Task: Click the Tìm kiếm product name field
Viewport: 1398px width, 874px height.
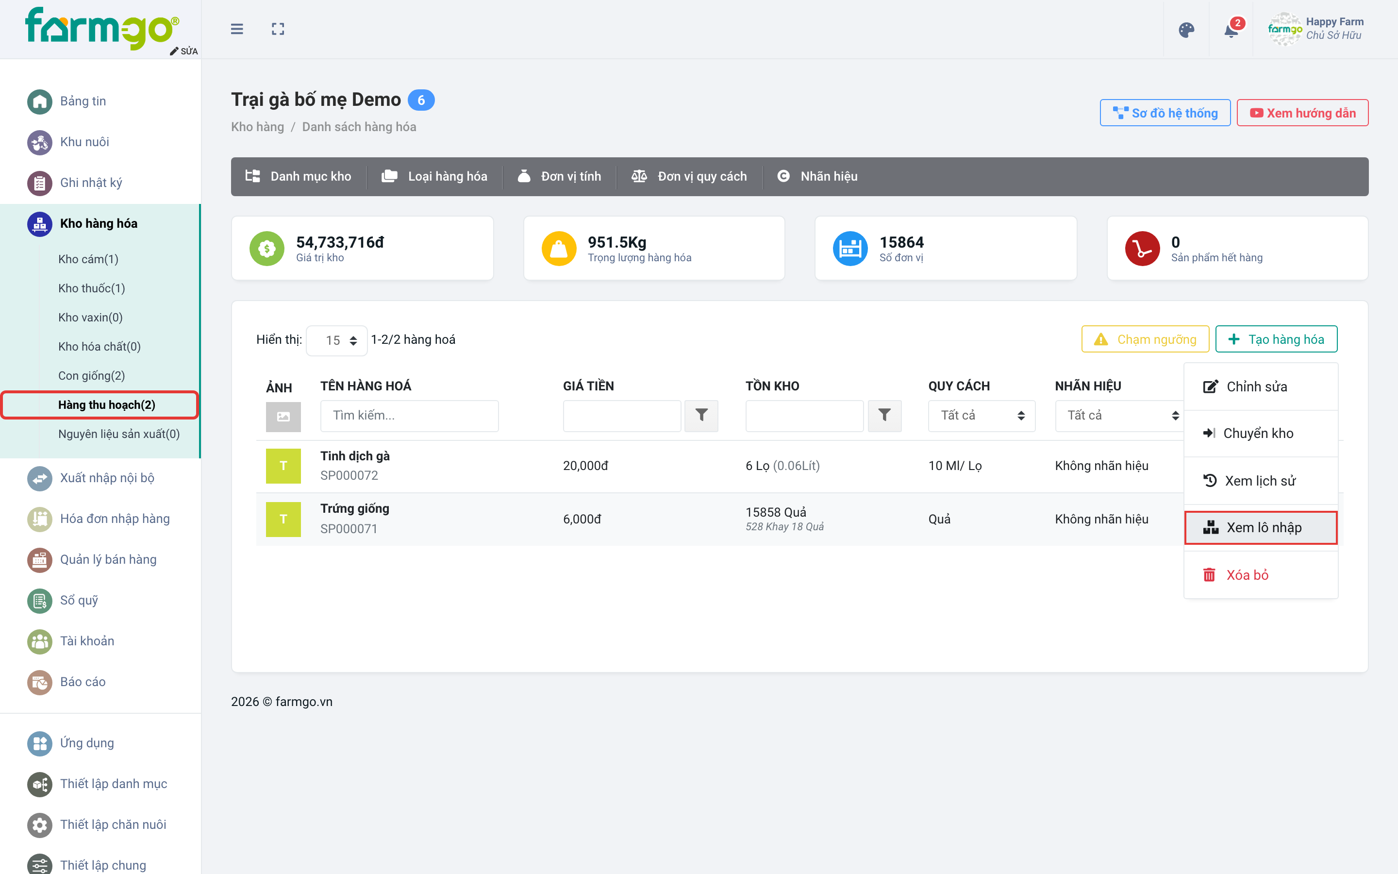Action: pos(410,416)
